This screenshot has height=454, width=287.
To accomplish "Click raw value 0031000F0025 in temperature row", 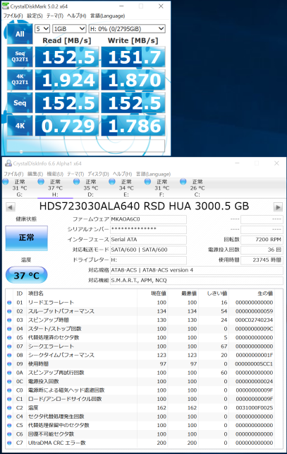I will 254,408.
